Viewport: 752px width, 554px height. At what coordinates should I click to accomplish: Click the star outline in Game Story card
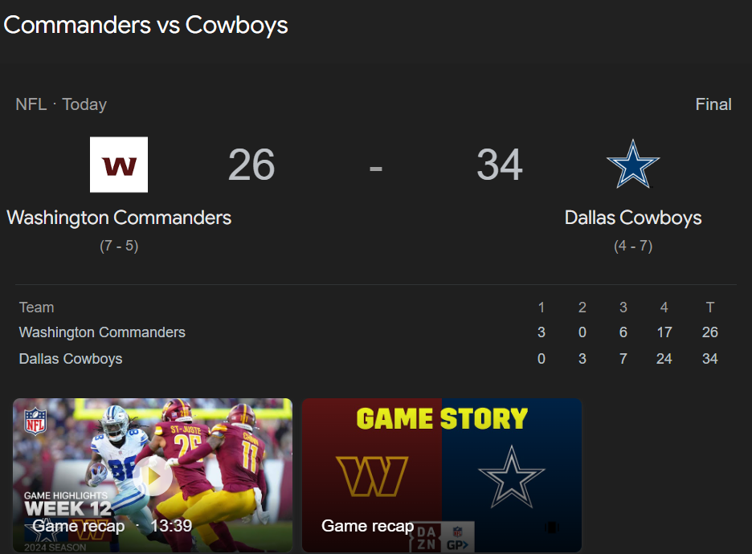(x=512, y=477)
